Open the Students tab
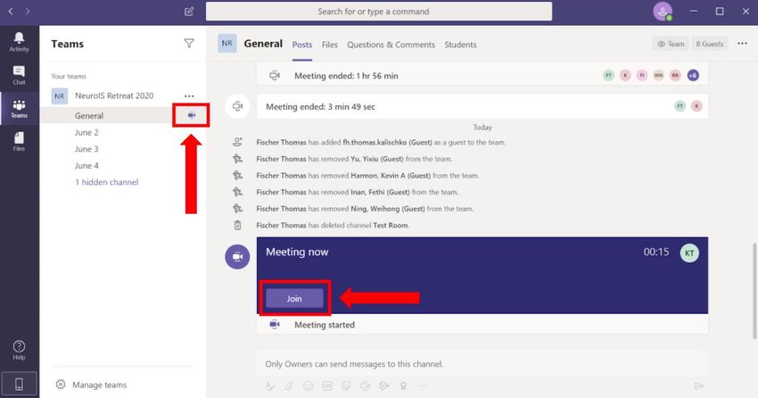The width and height of the screenshot is (758, 398). [461, 45]
